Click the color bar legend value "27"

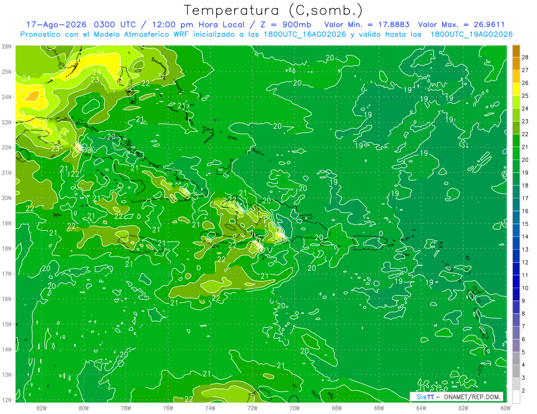point(525,70)
